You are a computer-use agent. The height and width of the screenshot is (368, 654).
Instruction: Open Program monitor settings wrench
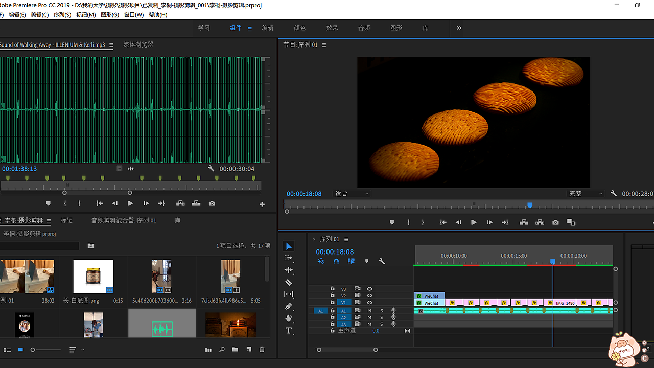point(614,194)
